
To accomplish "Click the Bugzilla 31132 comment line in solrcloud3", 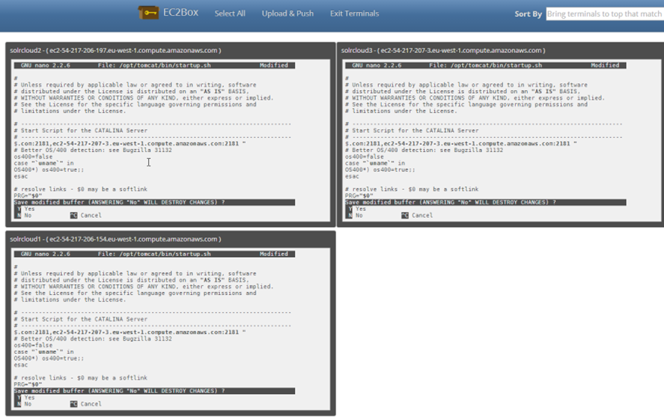I will click(x=424, y=150).
